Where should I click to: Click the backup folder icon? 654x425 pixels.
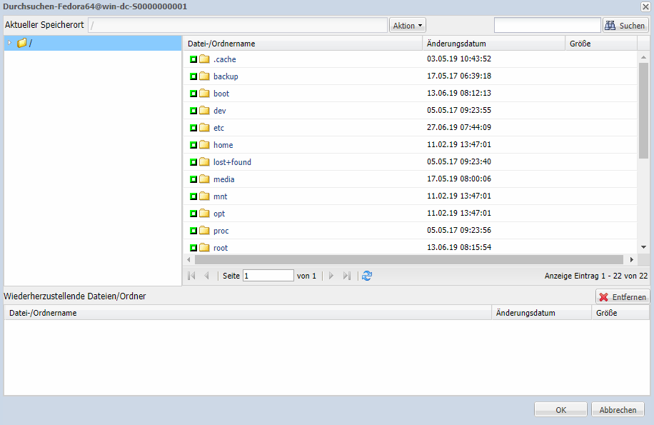[x=204, y=76]
